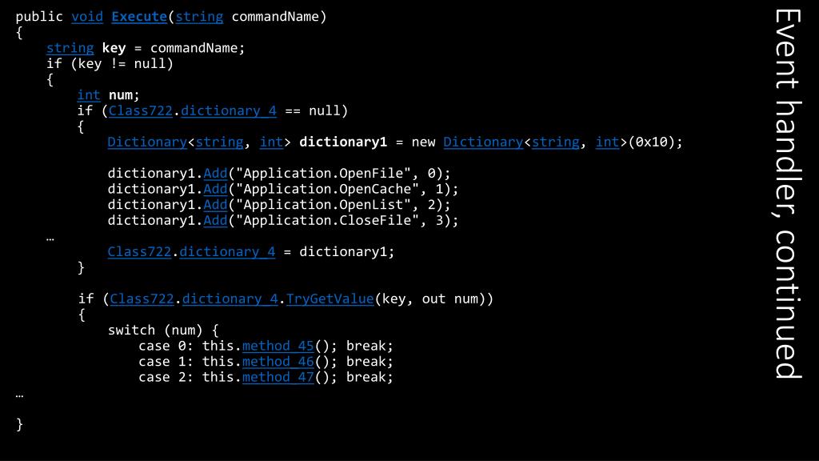The image size is (819, 461).
Task: Click Dictionary link after new keyword
Action: click(483, 142)
